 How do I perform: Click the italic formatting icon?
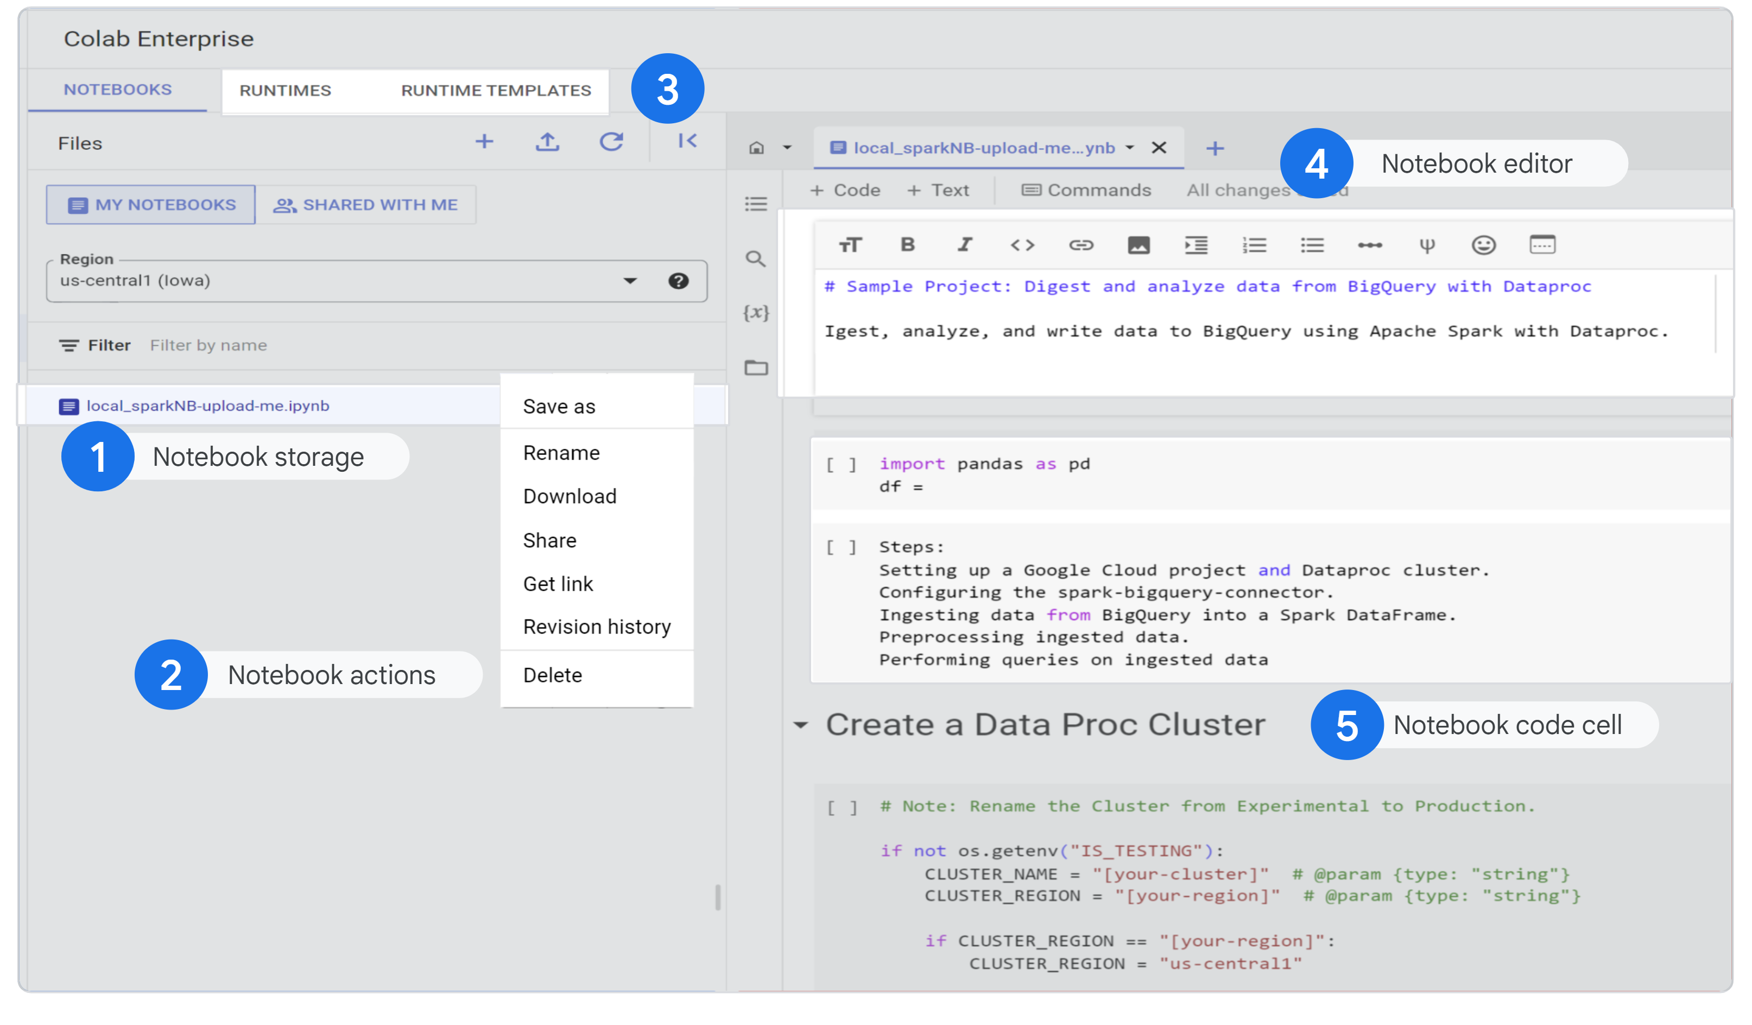[x=965, y=244]
